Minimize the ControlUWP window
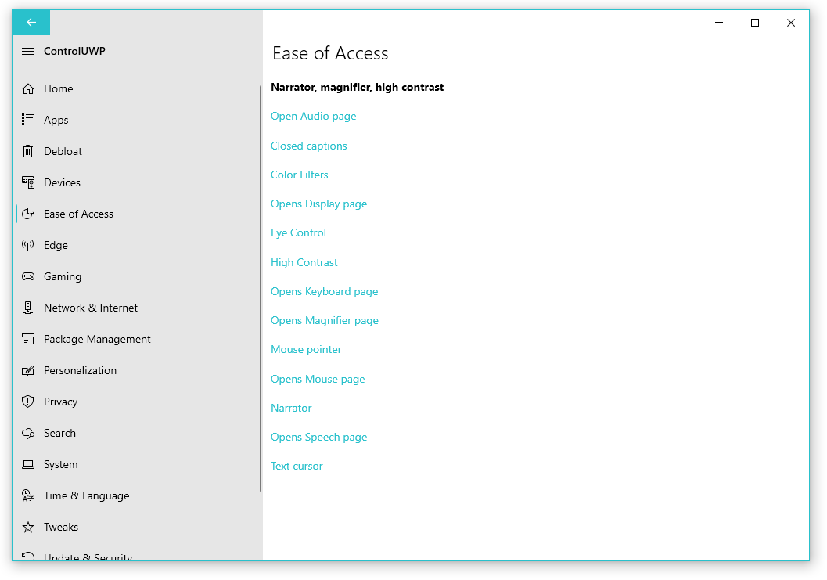827x580 pixels. point(719,23)
